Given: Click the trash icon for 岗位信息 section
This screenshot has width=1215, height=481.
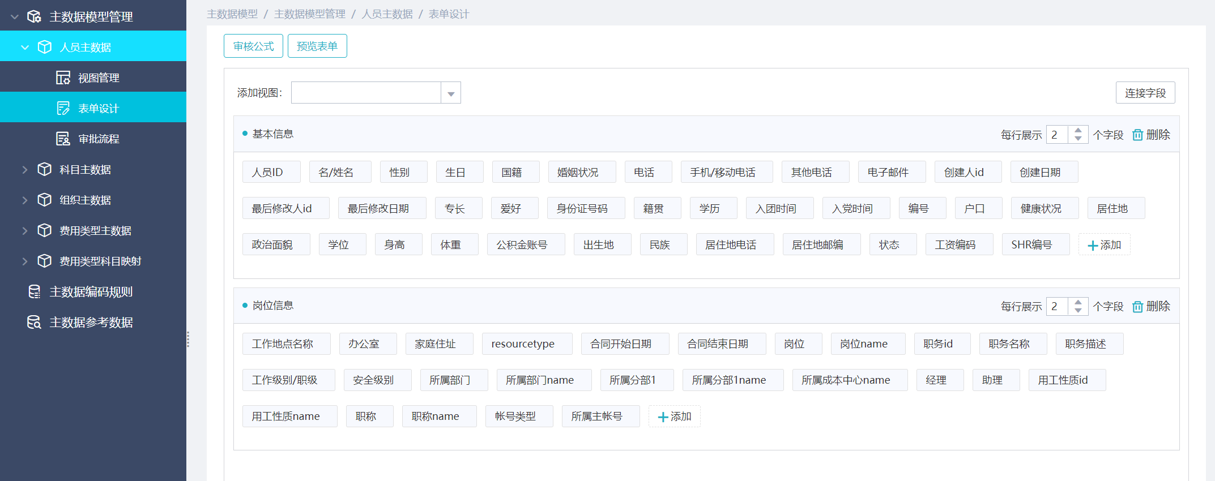Looking at the screenshot, I should coord(1137,306).
